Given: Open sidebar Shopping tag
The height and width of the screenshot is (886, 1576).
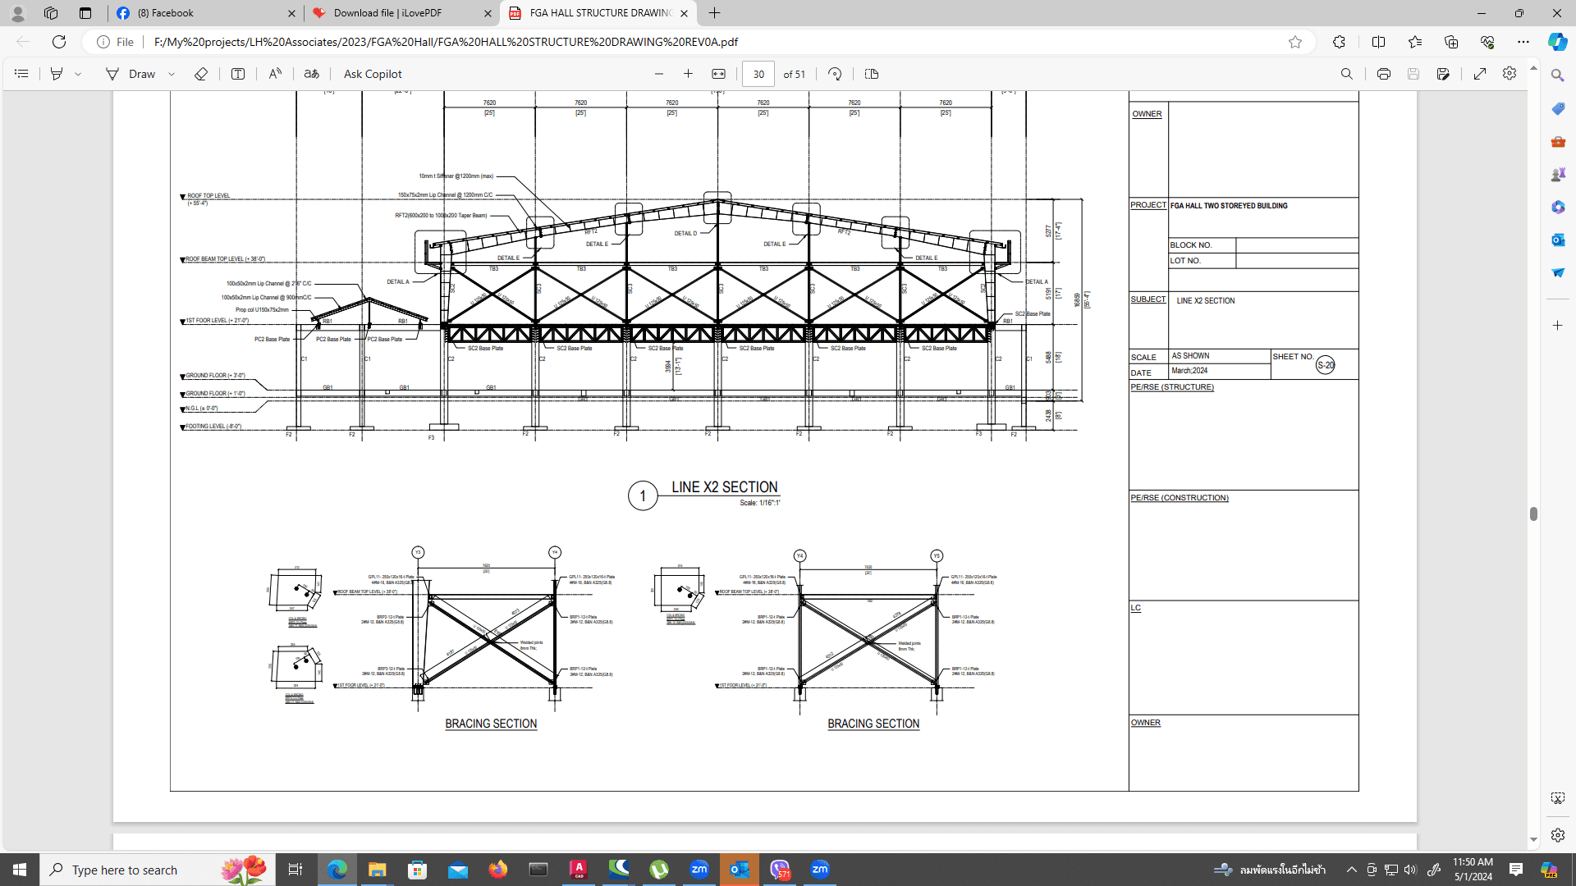Looking at the screenshot, I should click(1557, 108).
